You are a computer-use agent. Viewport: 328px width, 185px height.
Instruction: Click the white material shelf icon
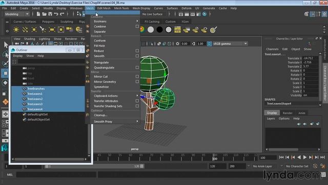(x=169, y=30)
